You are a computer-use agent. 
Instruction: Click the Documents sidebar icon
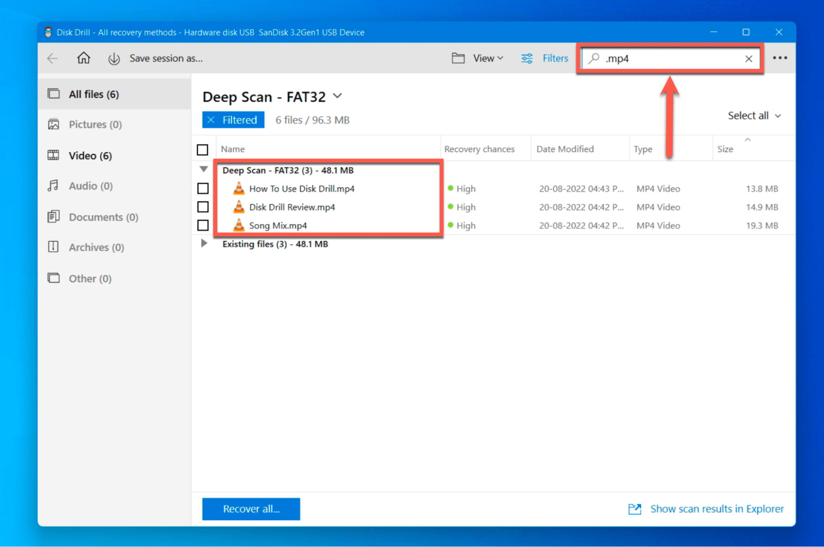[54, 216]
